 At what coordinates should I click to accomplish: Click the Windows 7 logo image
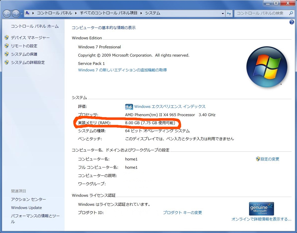tap(267, 67)
